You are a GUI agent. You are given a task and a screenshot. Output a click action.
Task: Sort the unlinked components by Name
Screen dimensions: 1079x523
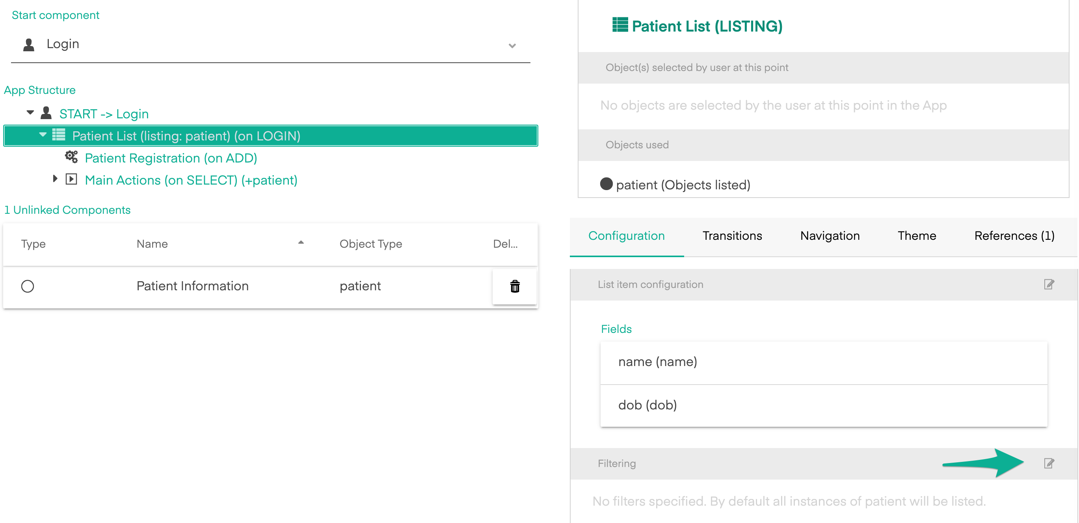pyautogui.click(x=152, y=244)
